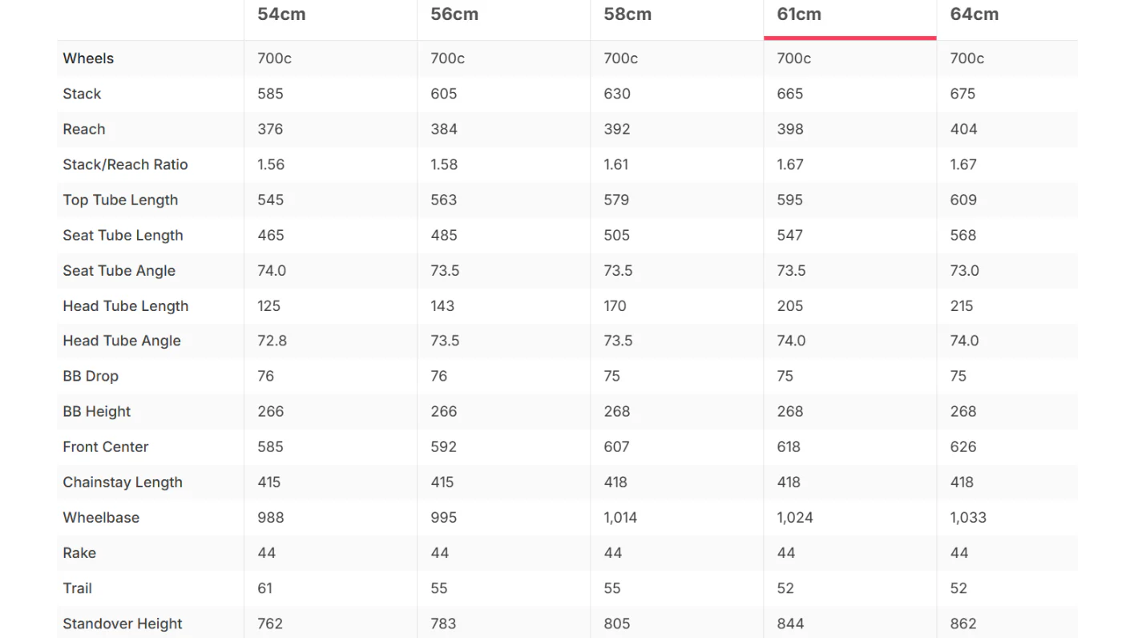Select the 58cm size column header
The height and width of the screenshot is (638, 1134).
(x=628, y=14)
